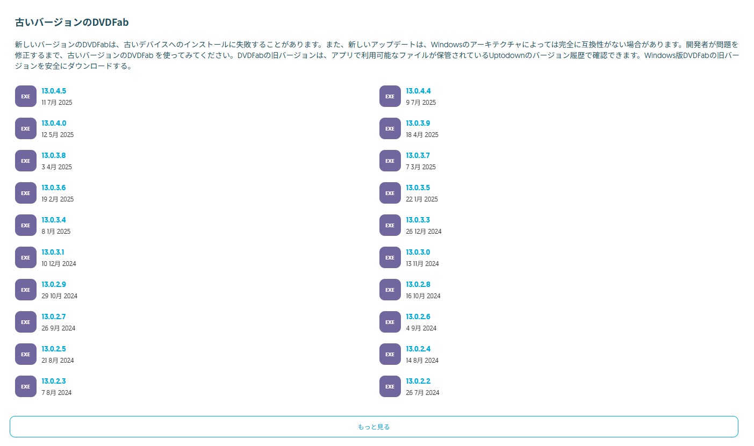Click the EXE icon beside version 13.0.3.3
The image size is (754, 446).
(x=390, y=225)
